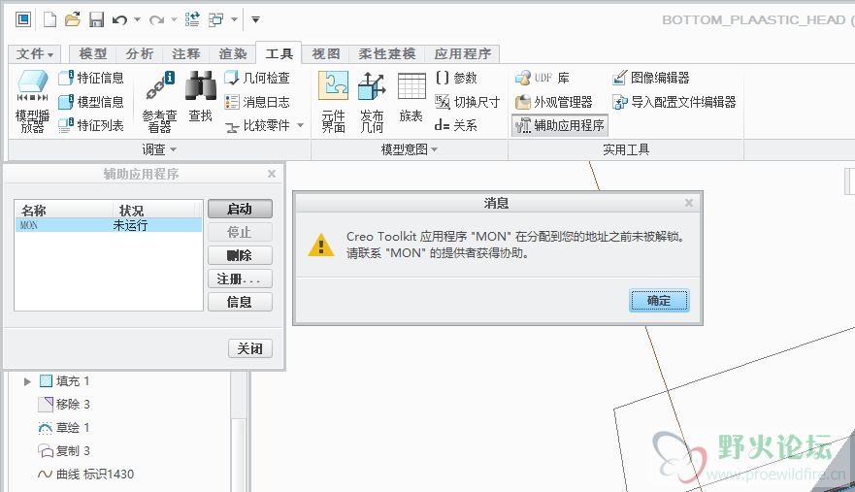Click the 名称 column header
Viewport: 855px width, 492px height.
63,210
